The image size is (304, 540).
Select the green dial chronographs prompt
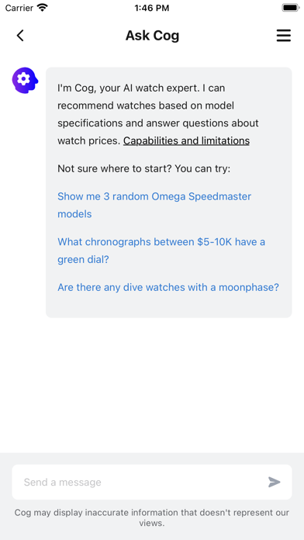coord(161,251)
